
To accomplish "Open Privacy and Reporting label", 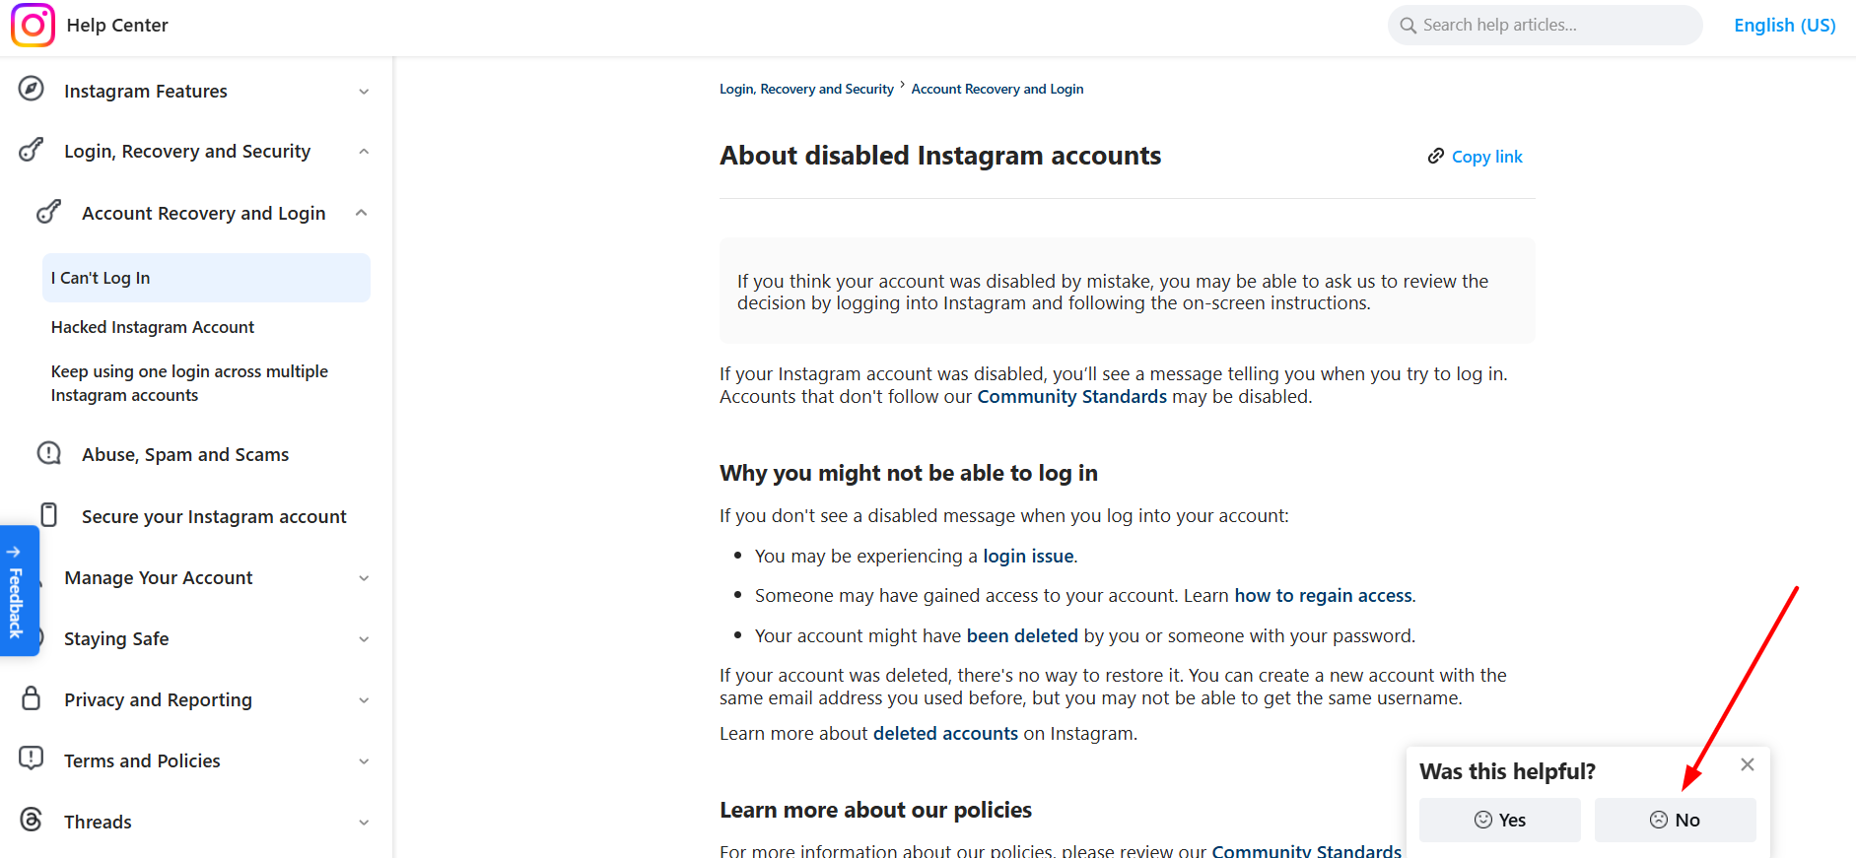I will [x=158, y=699].
